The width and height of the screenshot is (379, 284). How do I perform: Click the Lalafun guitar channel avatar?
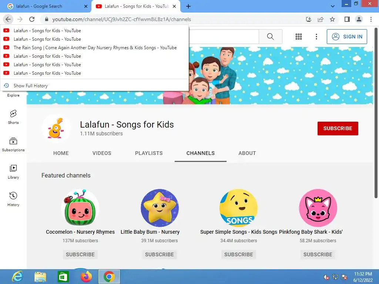pos(56,128)
